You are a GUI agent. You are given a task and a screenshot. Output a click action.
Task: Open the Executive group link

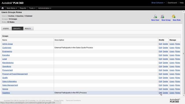6,55
